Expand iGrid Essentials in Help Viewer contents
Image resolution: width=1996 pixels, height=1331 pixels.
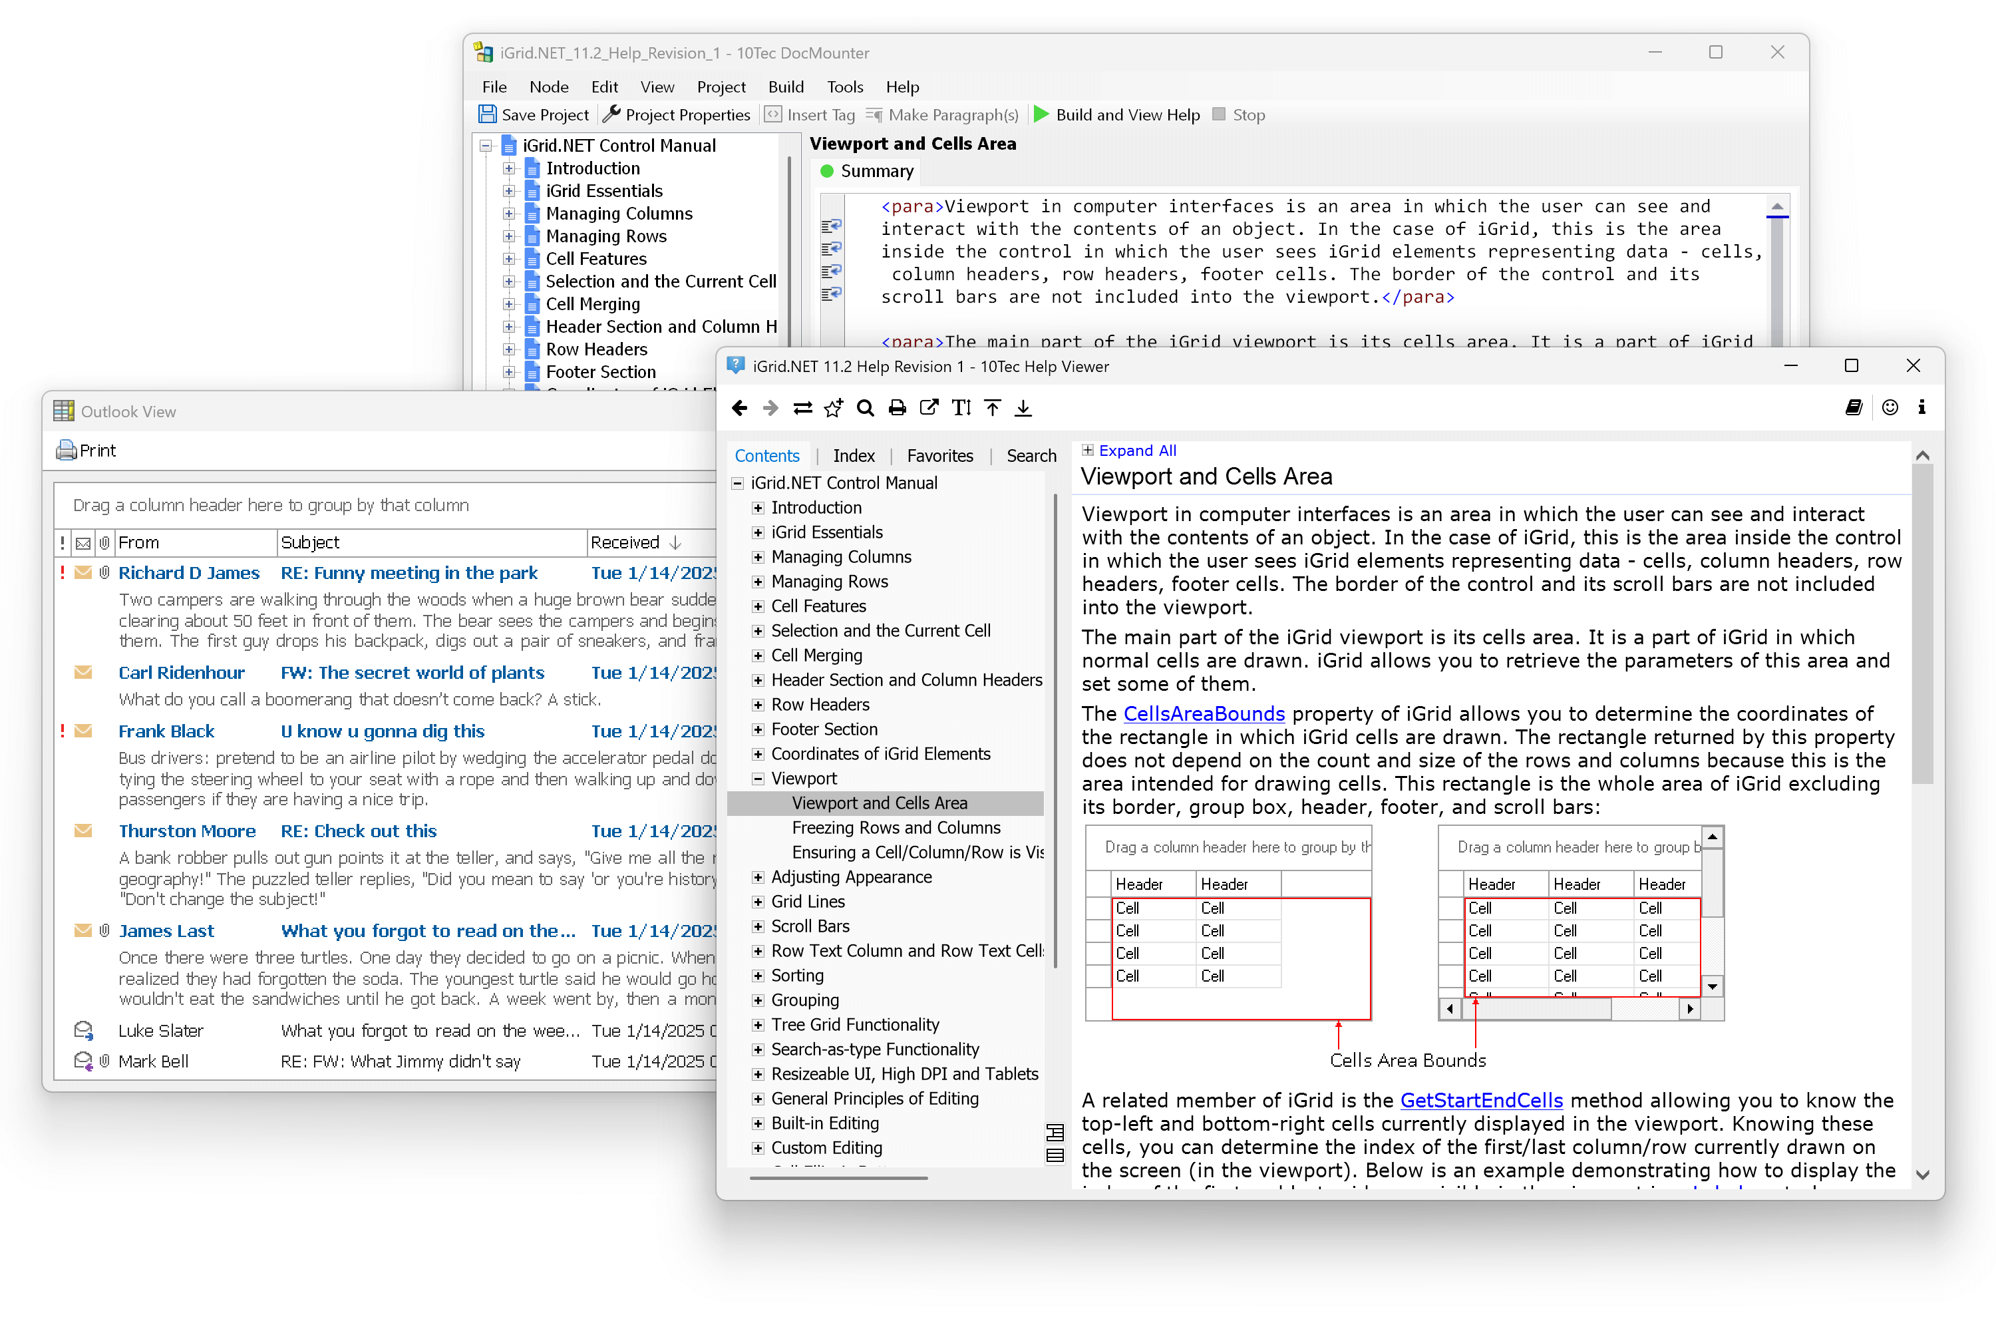[x=758, y=532]
